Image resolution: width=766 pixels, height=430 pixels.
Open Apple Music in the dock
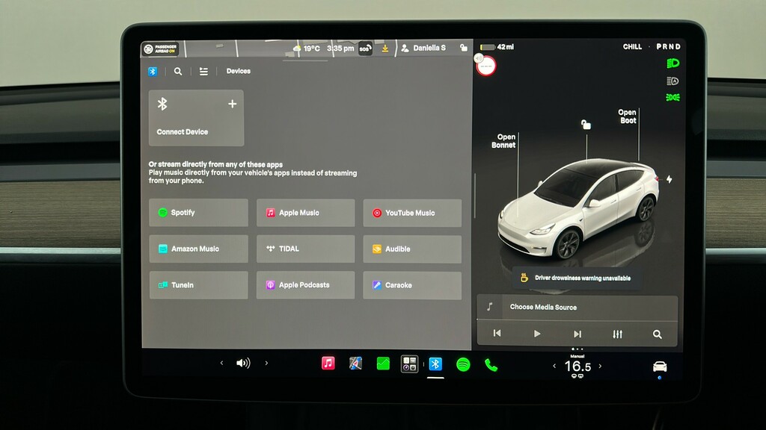pos(328,364)
